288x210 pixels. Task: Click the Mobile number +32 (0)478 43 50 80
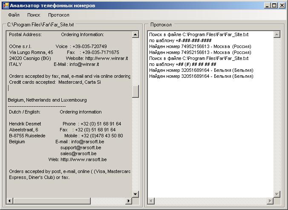click(102, 136)
